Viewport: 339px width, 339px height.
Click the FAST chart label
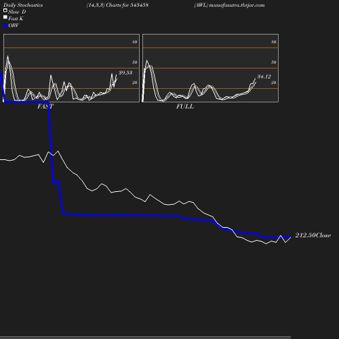coord(45,106)
